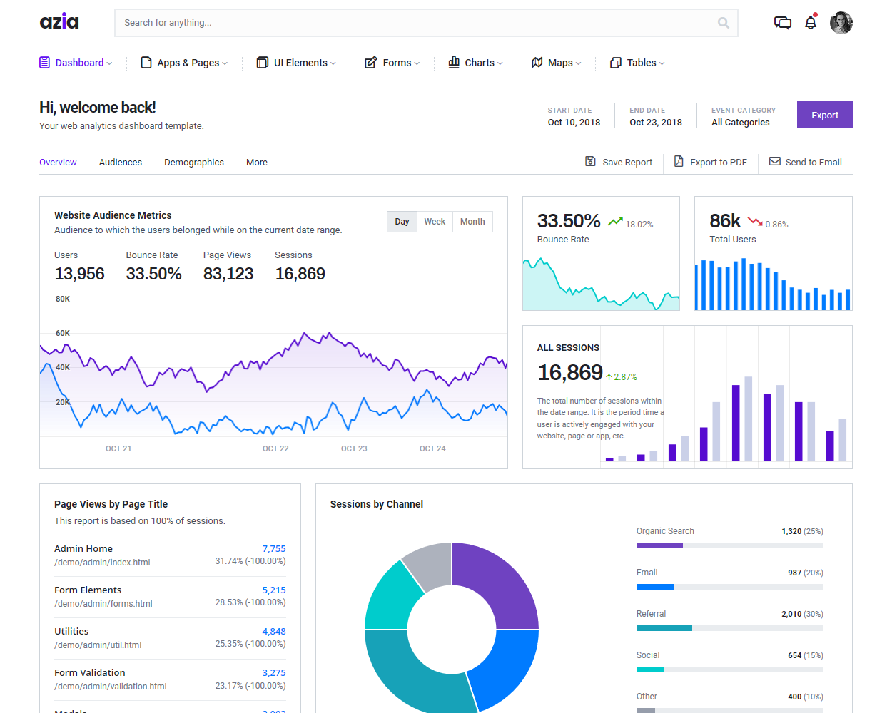The width and height of the screenshot is (892, 713).
Task: Switch to the Audiences tab
Action: pyautogui.click(x=121, y=163)
